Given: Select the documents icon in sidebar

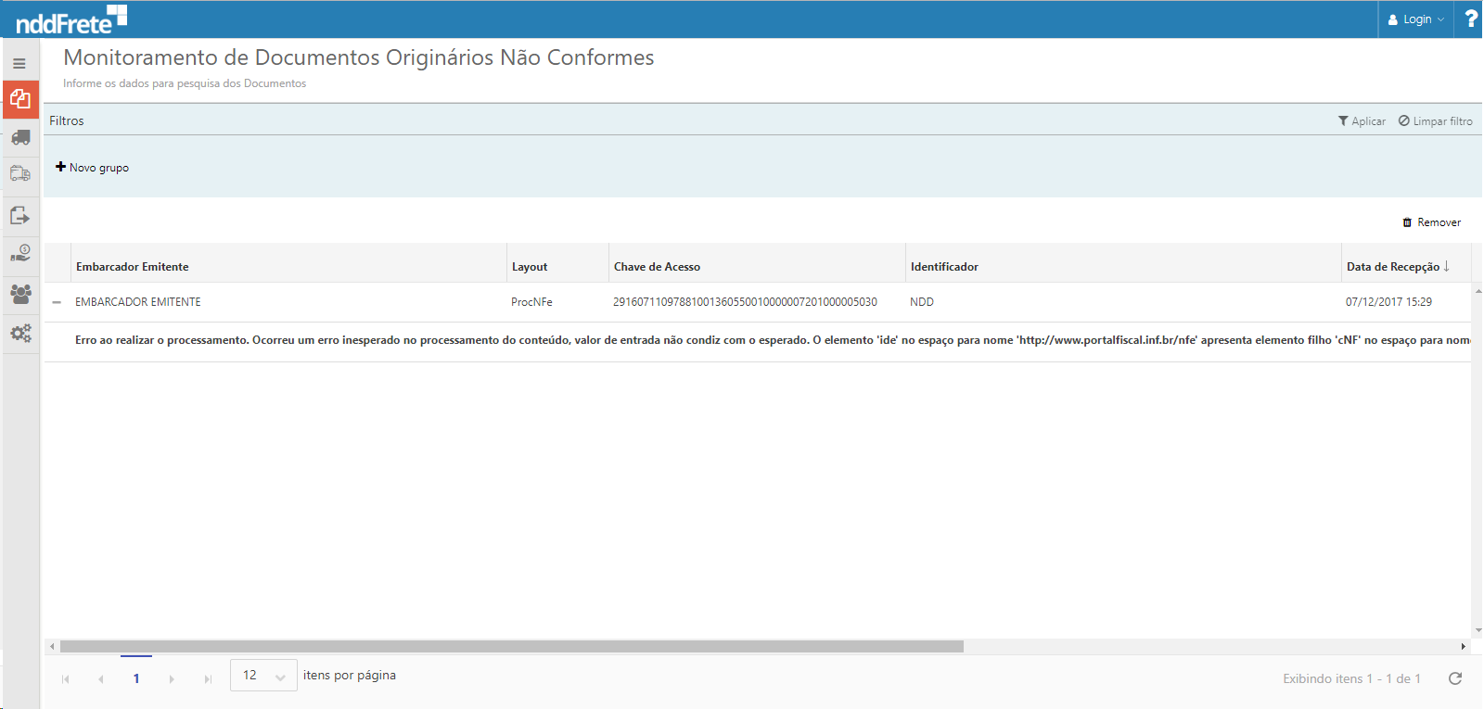Looking at the screenshot, I should tap(20, 99).
